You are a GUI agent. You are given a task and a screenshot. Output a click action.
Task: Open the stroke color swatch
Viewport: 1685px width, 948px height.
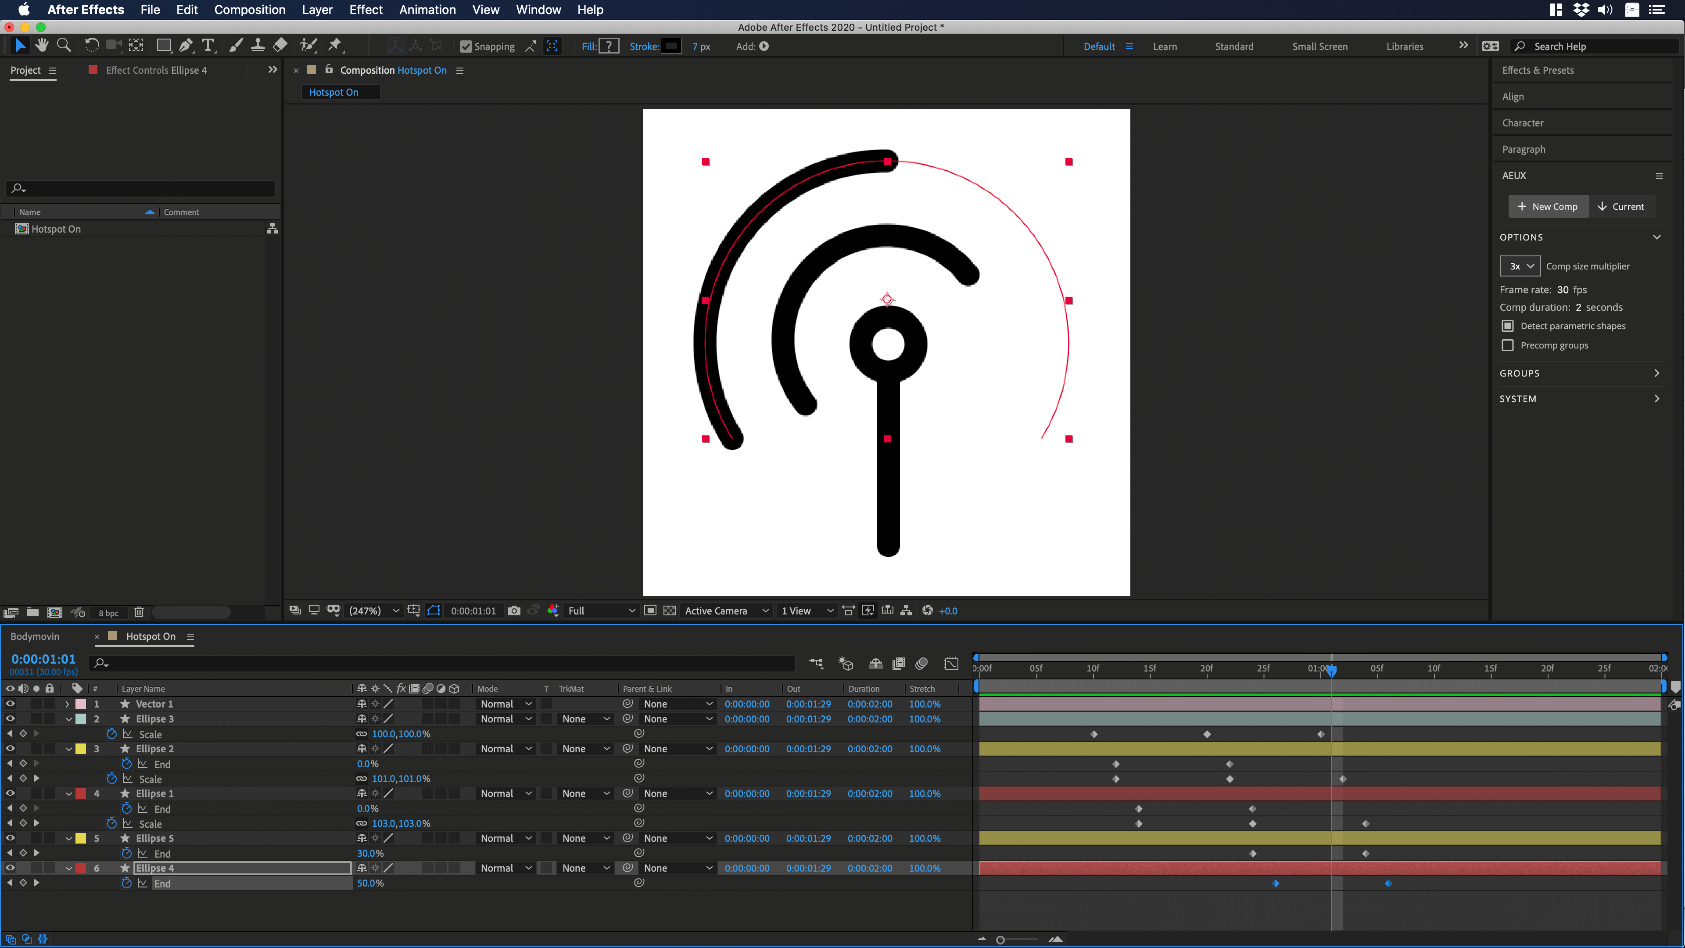tap(672, 46)
